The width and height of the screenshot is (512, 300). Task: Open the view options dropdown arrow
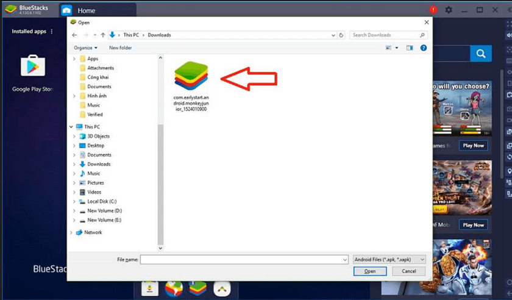(397, 48)
